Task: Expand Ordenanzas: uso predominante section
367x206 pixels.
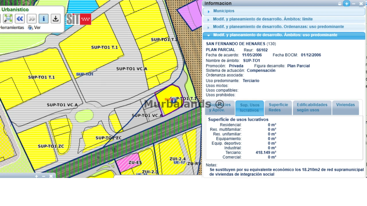Action: (278, 27)
